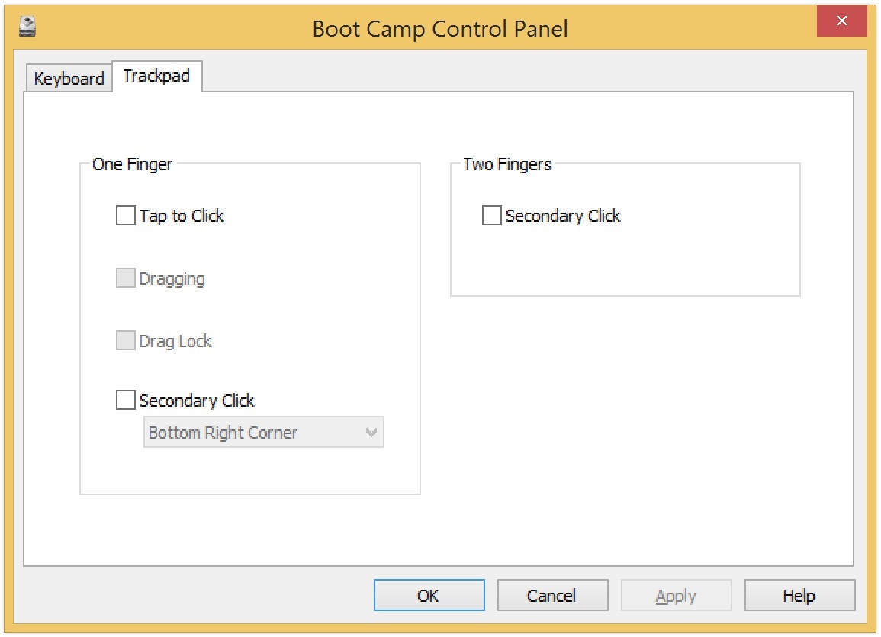Screen dimensions: 881x637
Task: Select the Trackpad tab
Action: click(x=157, y=76)
